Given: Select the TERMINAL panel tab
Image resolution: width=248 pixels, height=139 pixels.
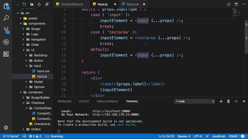Looking at the screenshot, I should point(132,101).
